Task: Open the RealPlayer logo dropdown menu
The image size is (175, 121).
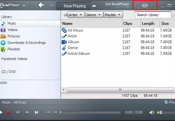Action: point(24,5)
